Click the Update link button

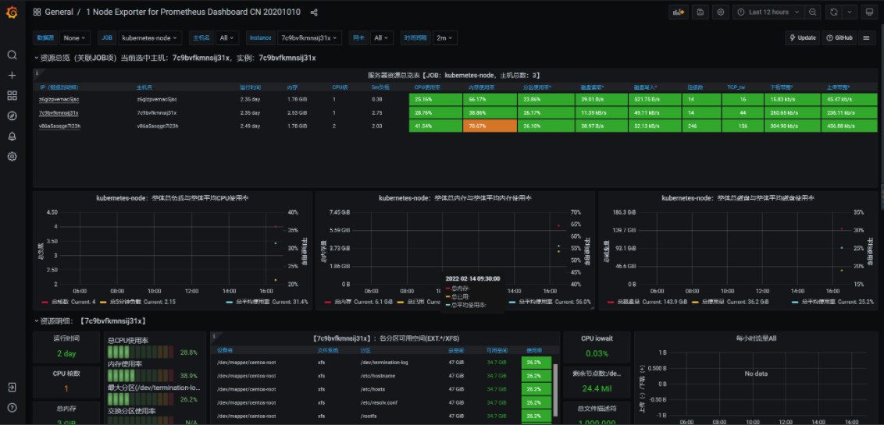pos(802,37)
